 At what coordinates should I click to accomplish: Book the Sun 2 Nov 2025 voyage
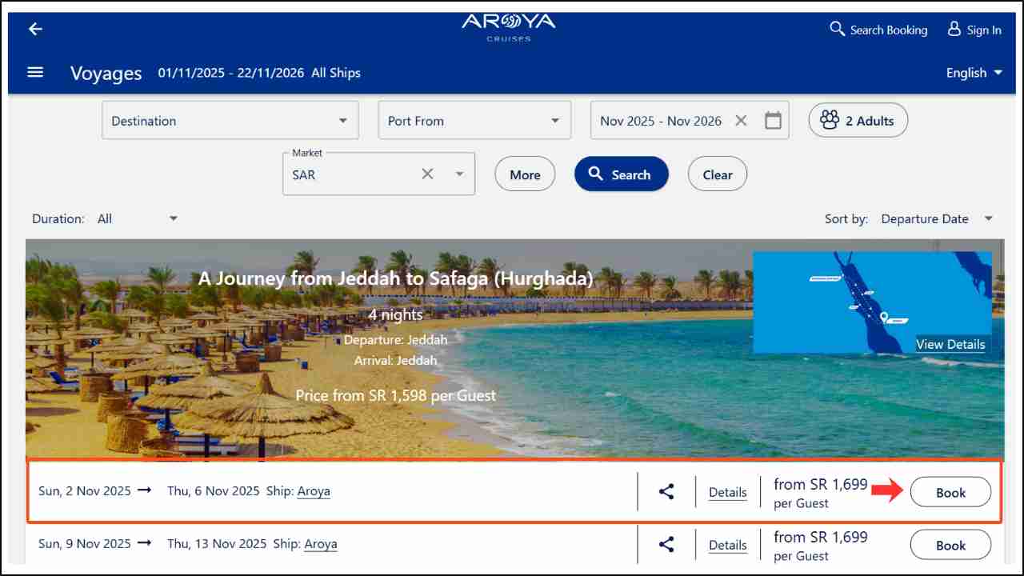(x=950, y=492)
